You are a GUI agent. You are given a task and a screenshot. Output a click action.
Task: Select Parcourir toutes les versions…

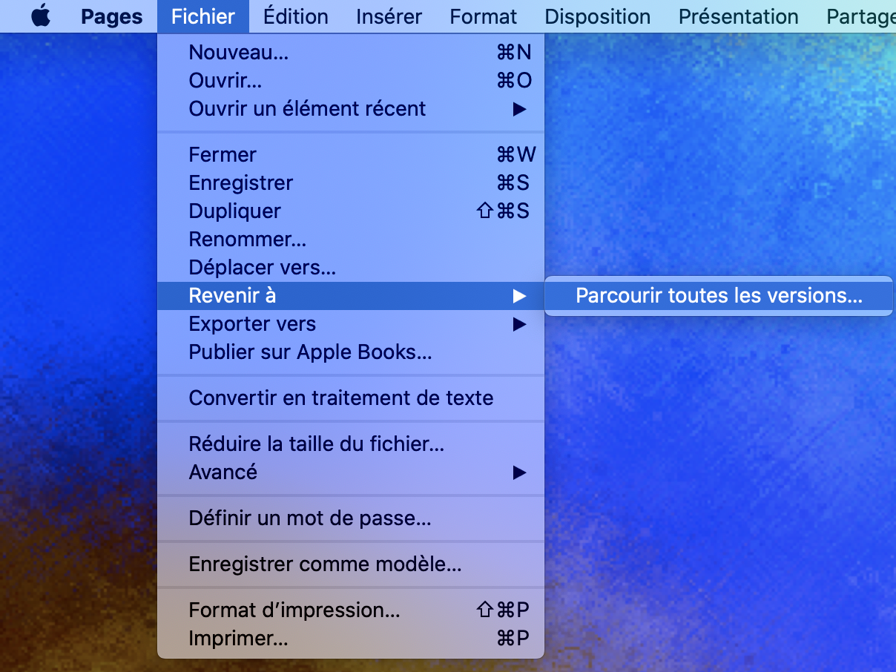coord(719,295)
